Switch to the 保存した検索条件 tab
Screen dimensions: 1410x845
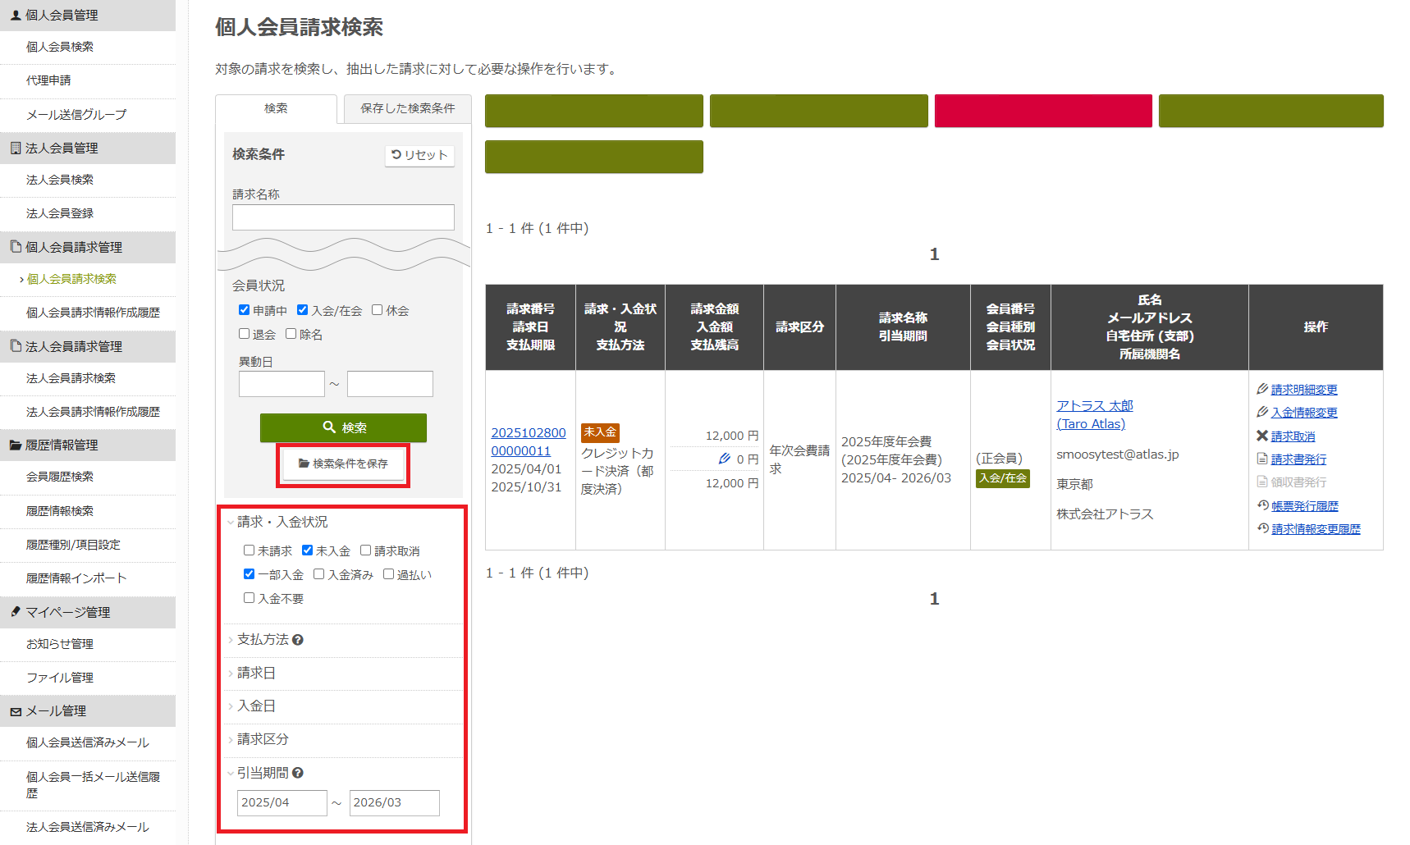(x=407, y=109)
